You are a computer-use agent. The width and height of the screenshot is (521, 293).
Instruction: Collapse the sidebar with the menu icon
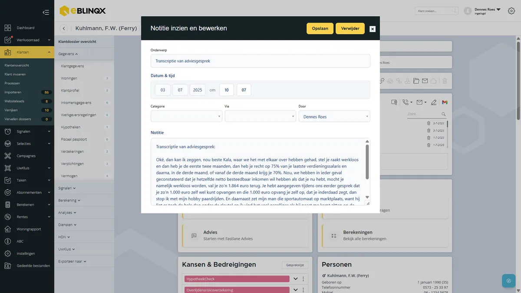[x=46, y=12]
